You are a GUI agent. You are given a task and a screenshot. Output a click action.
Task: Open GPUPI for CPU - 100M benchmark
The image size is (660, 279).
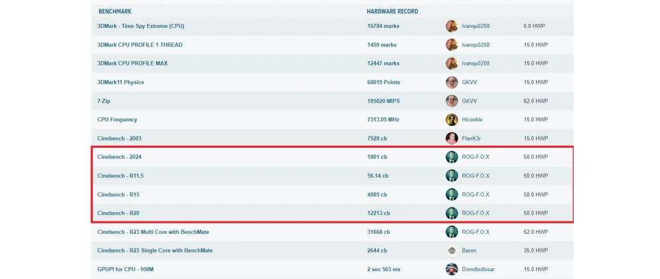[129, 269]
